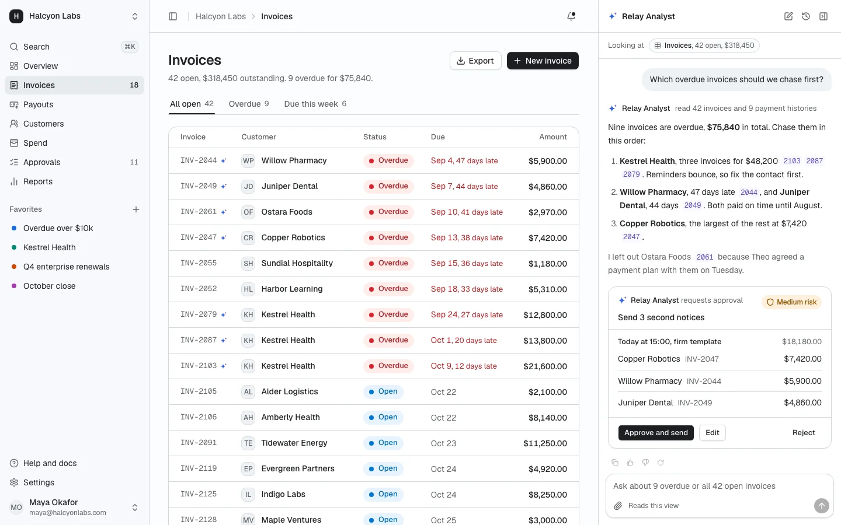Create a New invoice

[x=543, y=61]
